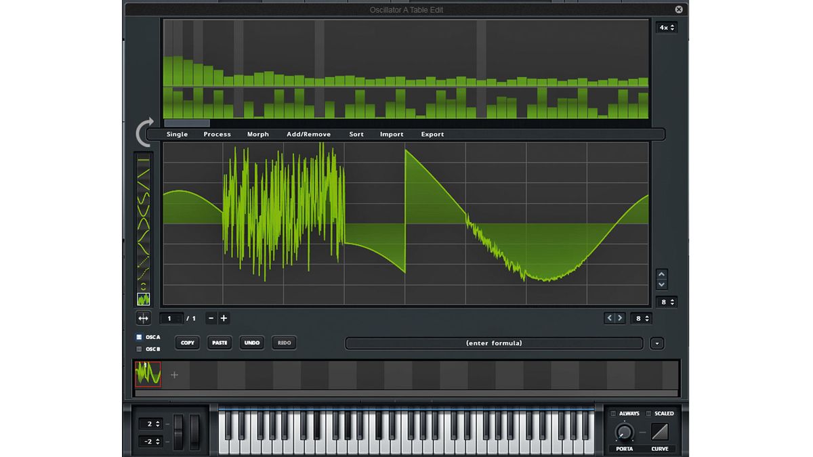
Task: Click the horizontal double-arrow resize icon
Action: [144, 318]
